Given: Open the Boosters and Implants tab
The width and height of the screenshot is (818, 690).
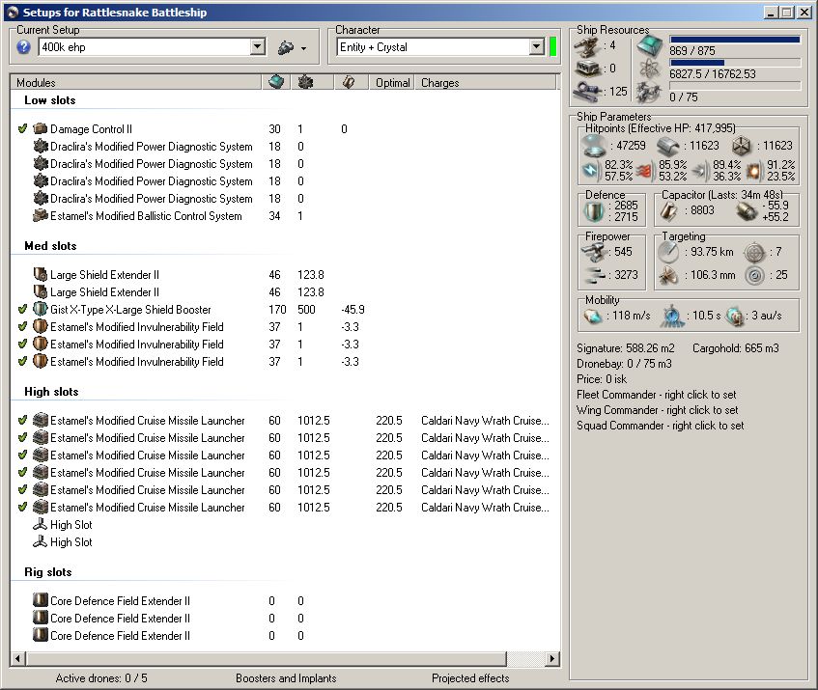Looking at the screenshot, I should tap(287, 677).
